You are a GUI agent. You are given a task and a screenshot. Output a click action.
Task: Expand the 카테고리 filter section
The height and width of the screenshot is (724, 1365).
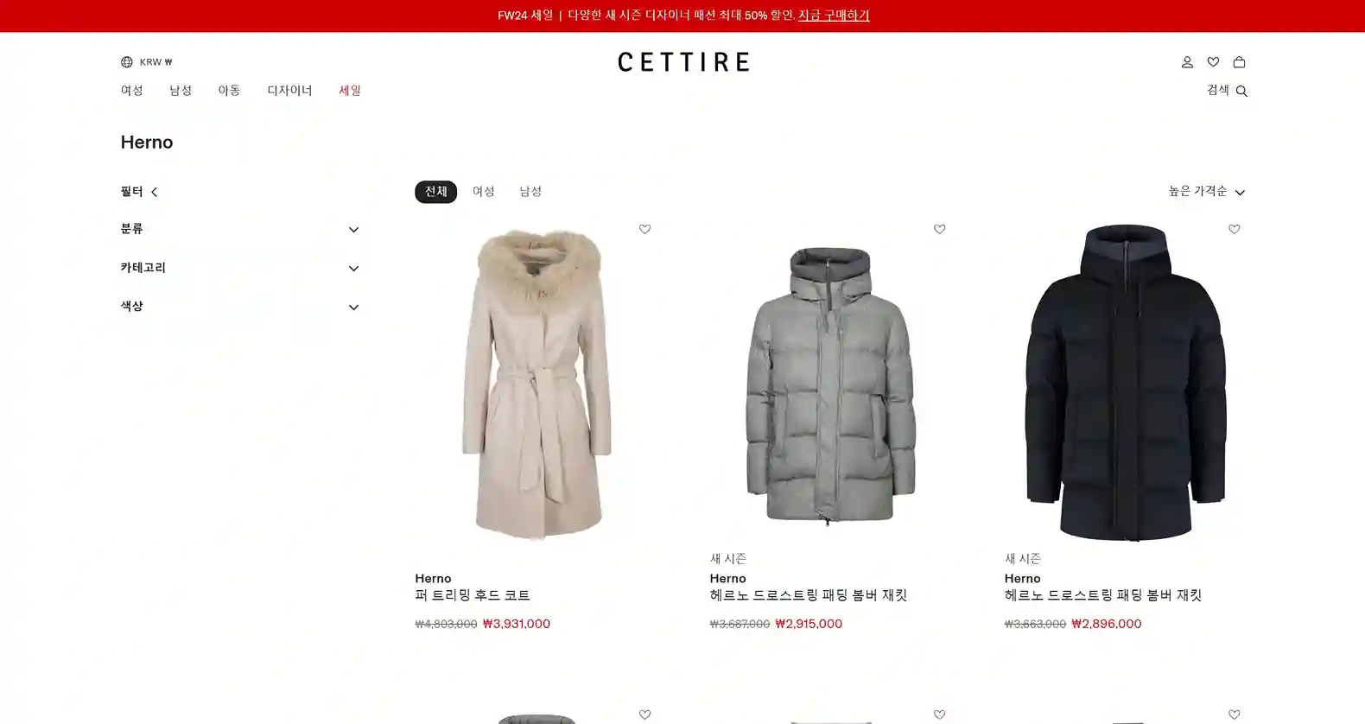[239, 268]
